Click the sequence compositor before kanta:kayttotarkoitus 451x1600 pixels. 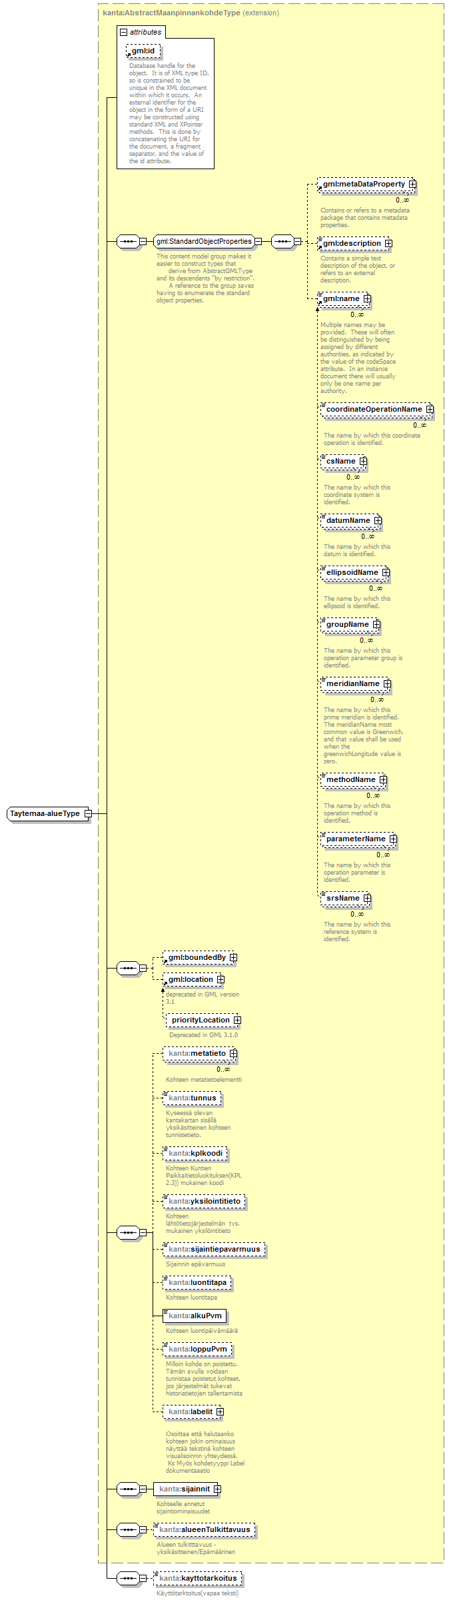point(128,1577)
